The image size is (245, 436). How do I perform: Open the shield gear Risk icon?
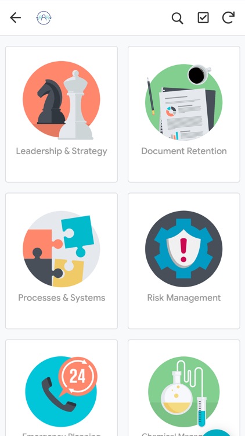183,249
